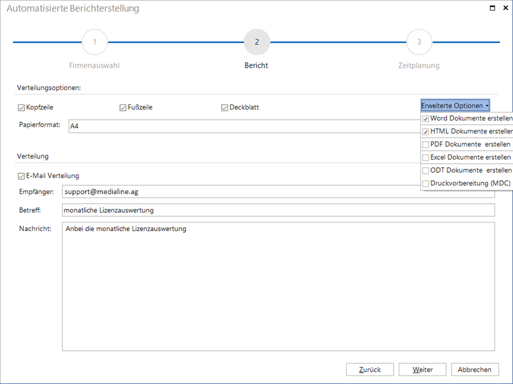Uncheck Word Dokumente erstellen option

click(x=425, y=119)
